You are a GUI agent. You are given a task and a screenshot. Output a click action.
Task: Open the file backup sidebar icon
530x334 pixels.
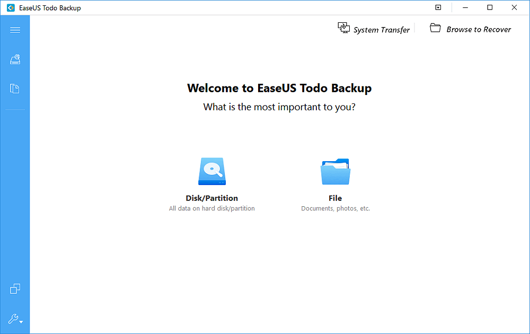coord(15,89)
